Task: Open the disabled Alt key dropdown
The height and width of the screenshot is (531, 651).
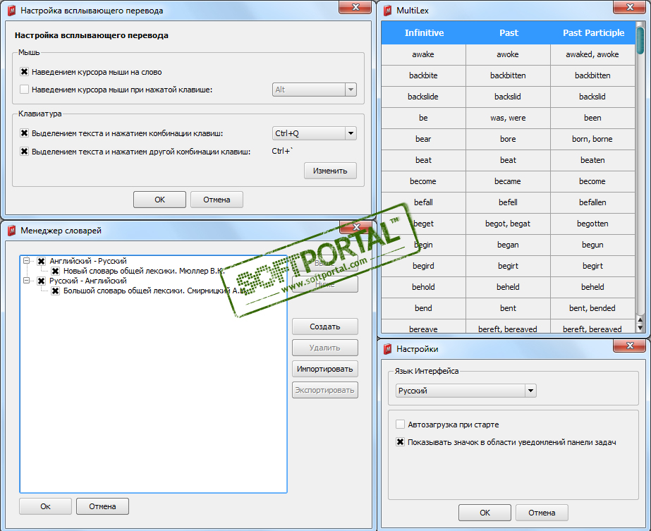Action: [x=315, y=90]
